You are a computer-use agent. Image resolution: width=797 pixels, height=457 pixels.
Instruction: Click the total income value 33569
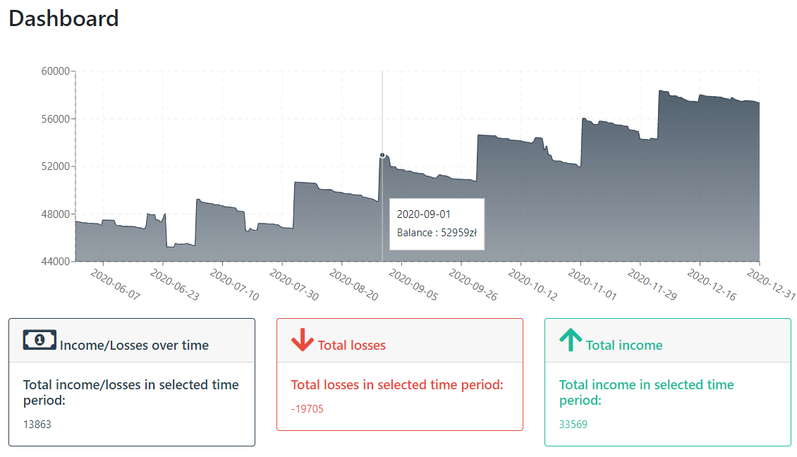point(573,425)
